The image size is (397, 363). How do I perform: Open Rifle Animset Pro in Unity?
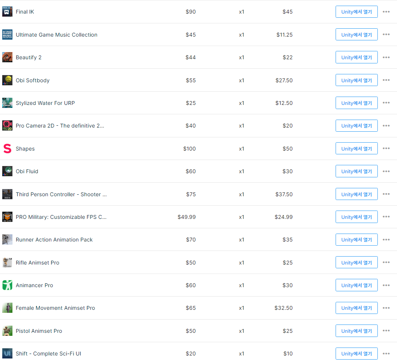[x=356, y=262]
